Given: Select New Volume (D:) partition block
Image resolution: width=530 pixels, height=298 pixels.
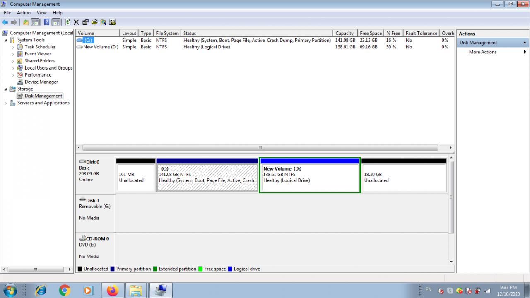Looking at the screenshot, I should pos(310,175).
